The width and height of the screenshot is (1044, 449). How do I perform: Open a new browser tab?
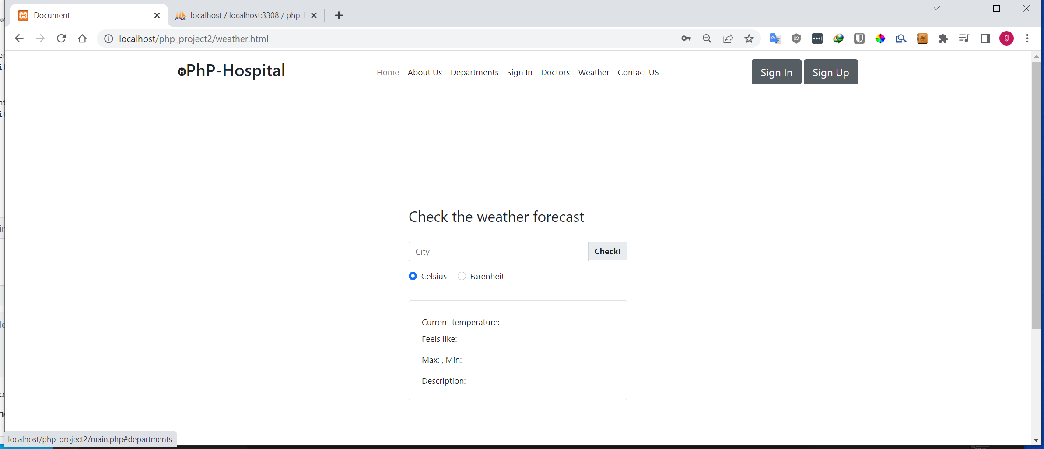339,15
